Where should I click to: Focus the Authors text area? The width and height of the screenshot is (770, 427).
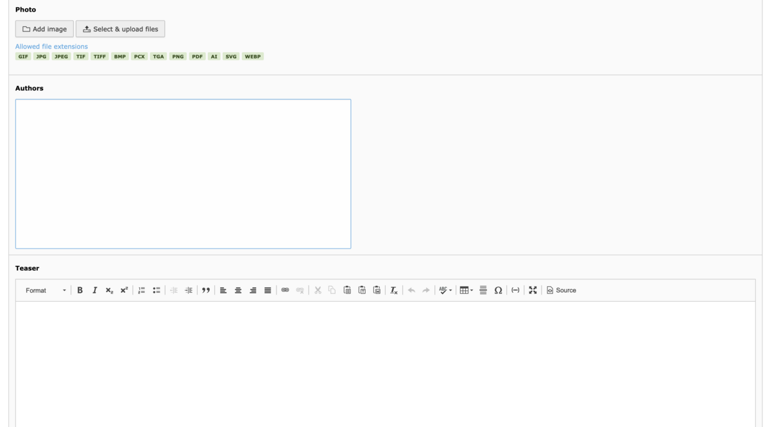pos(183,173)
